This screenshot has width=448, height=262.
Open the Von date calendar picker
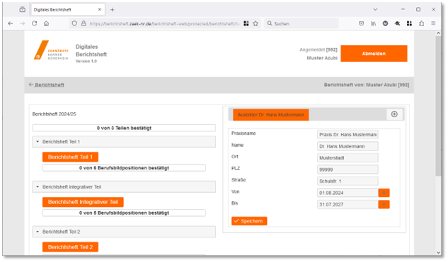click(x=384, y=193)
